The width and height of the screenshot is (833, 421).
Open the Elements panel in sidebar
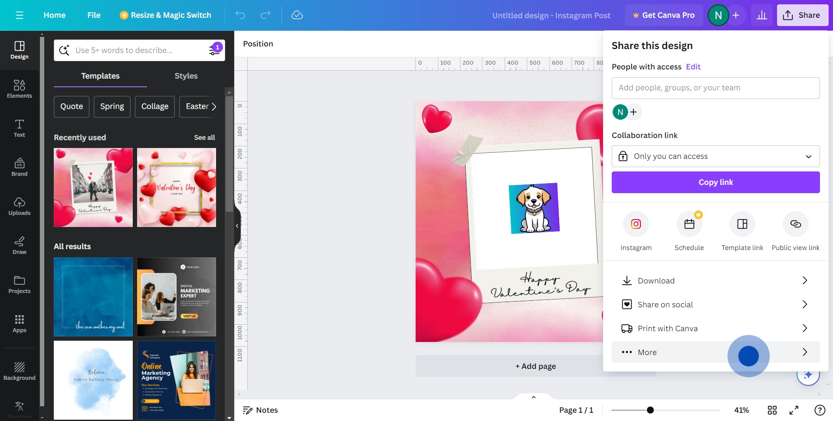click(20, 89)
